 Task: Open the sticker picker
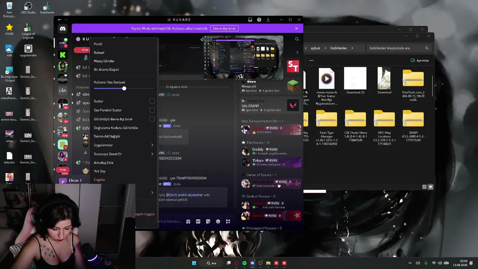(x=208, y=222)
